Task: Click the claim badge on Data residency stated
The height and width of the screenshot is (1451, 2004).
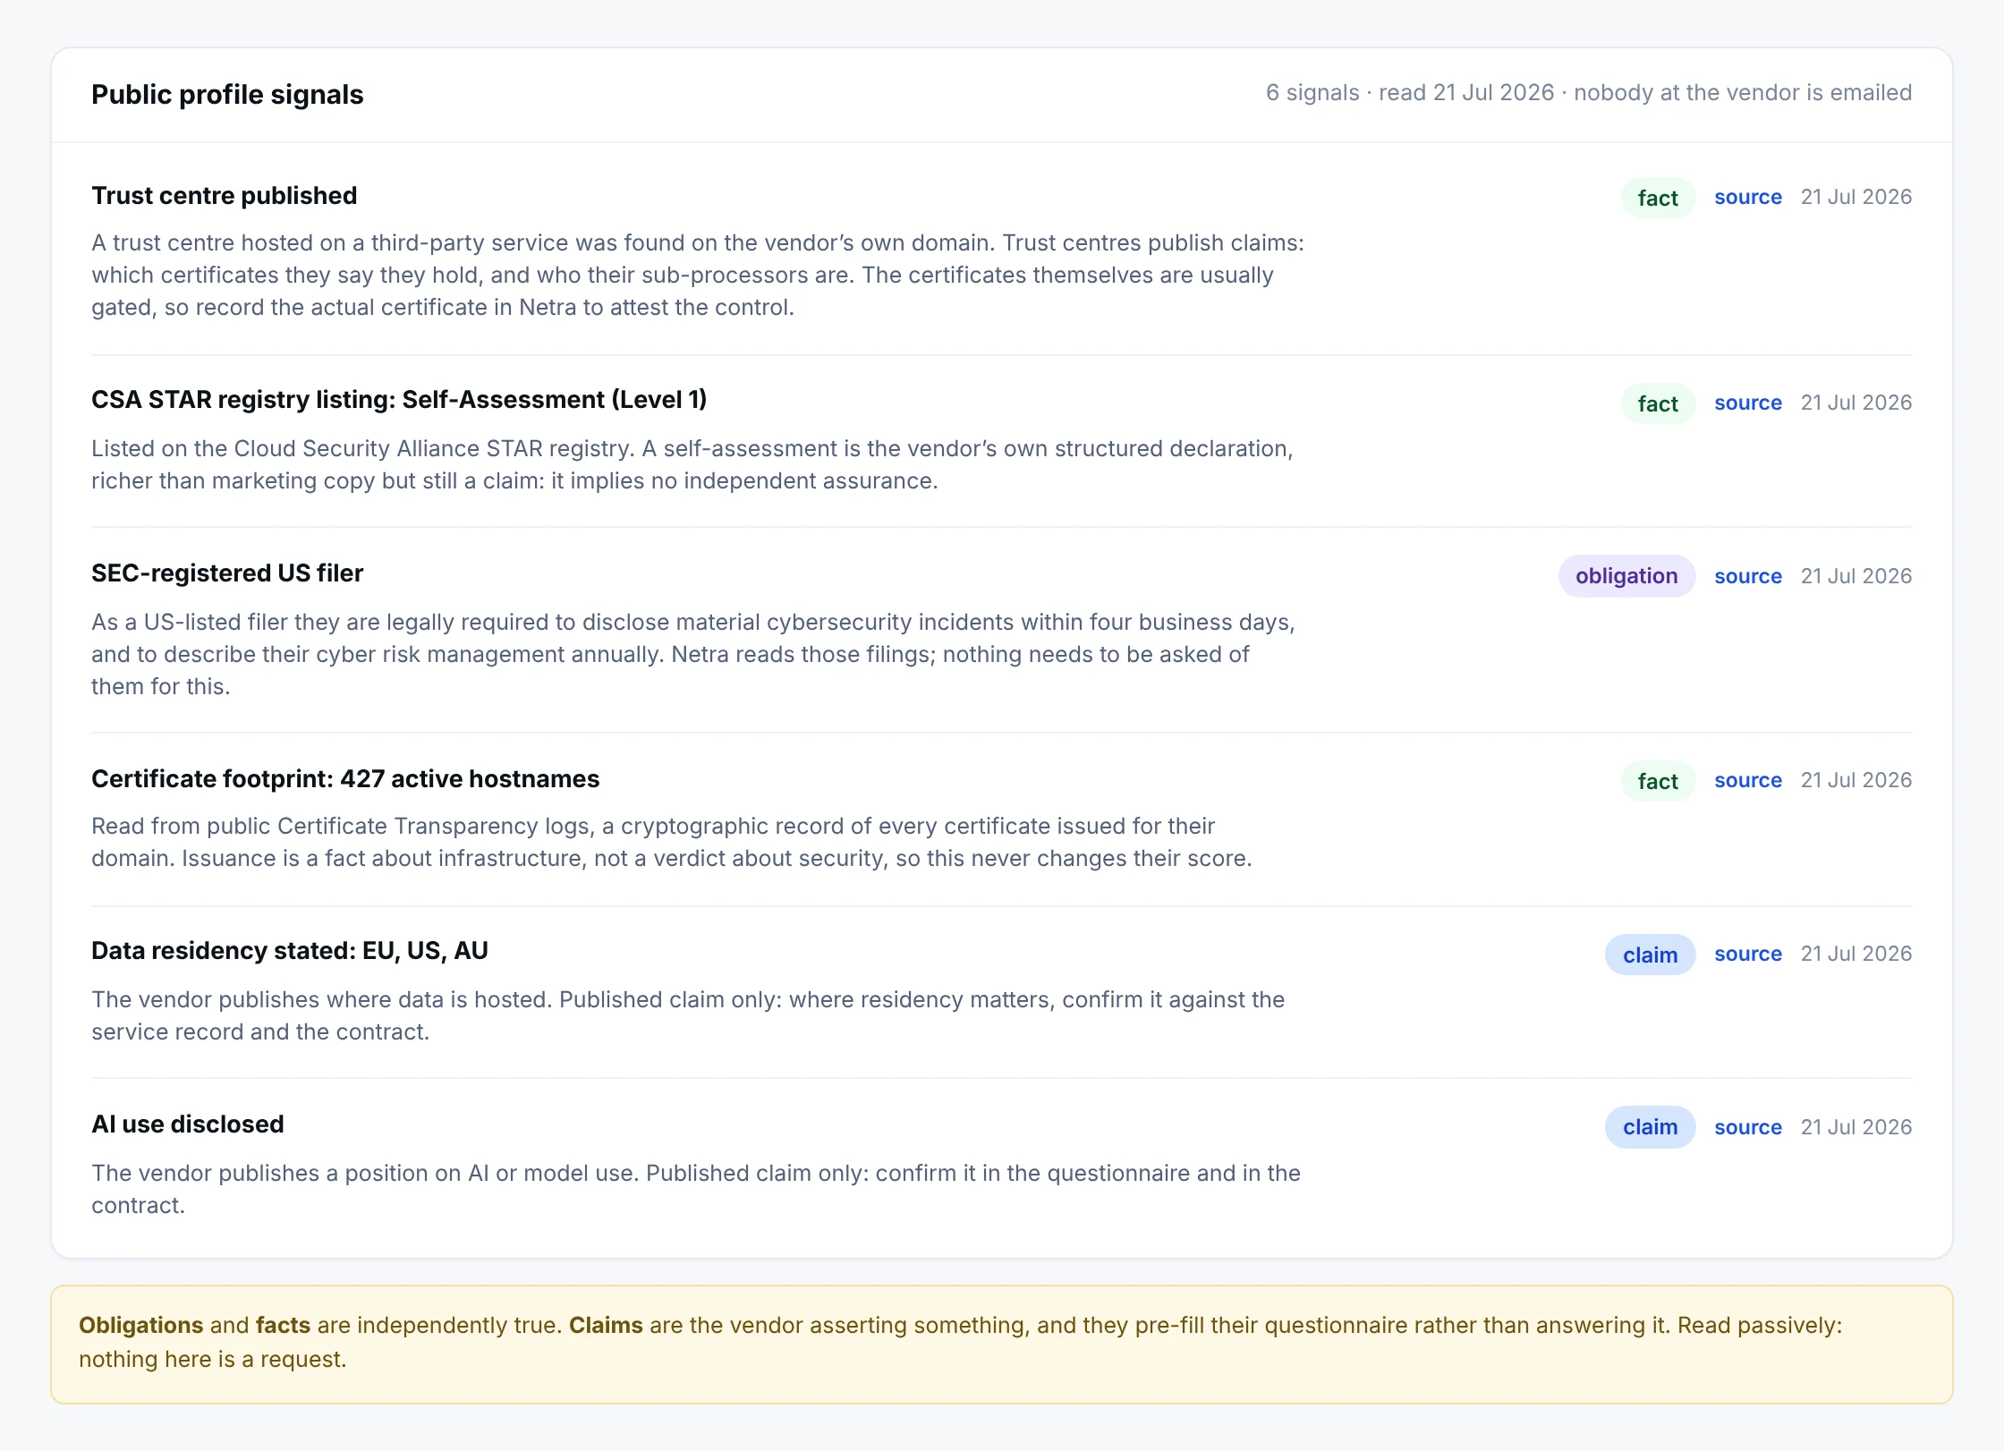Action: [1650, 955]
